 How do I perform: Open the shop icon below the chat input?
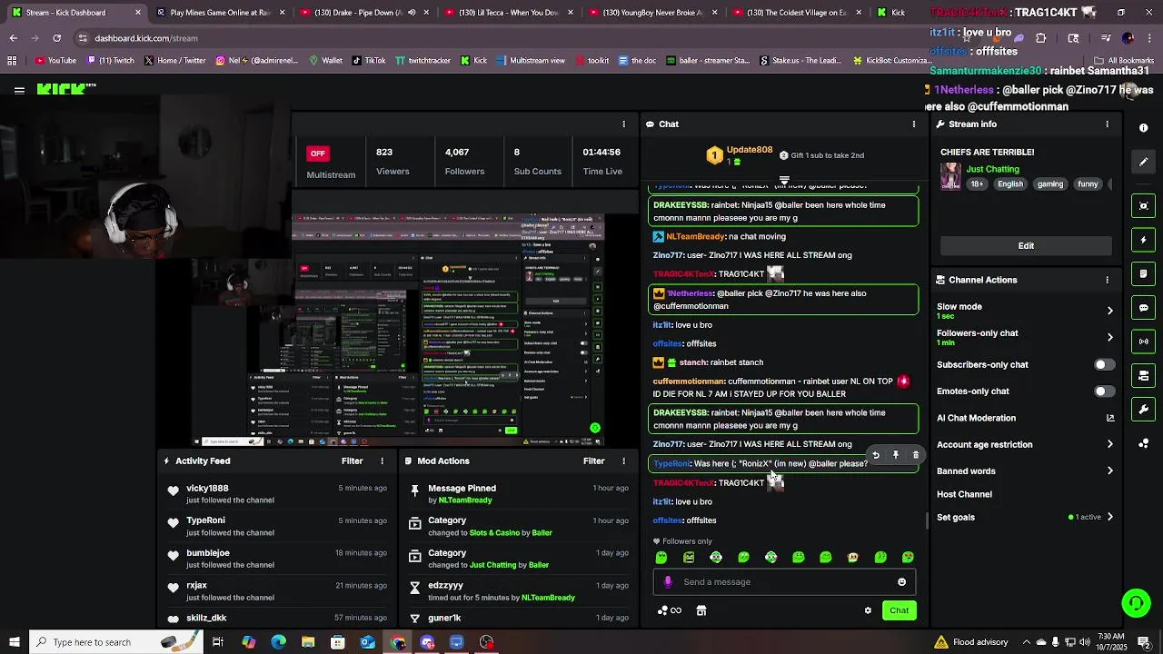click(701, 610)
